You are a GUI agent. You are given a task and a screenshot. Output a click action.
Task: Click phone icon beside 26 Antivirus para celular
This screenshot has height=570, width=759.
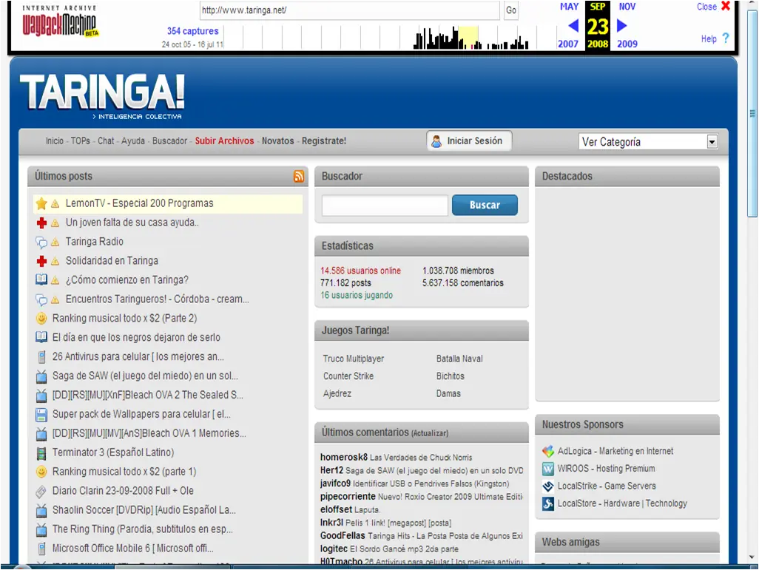pos(41,356)
